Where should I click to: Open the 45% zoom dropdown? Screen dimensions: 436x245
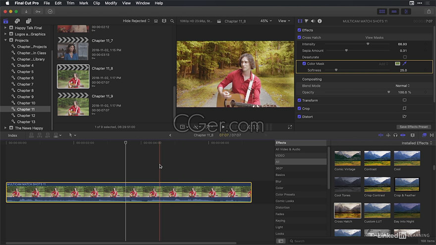pos(266,21)
